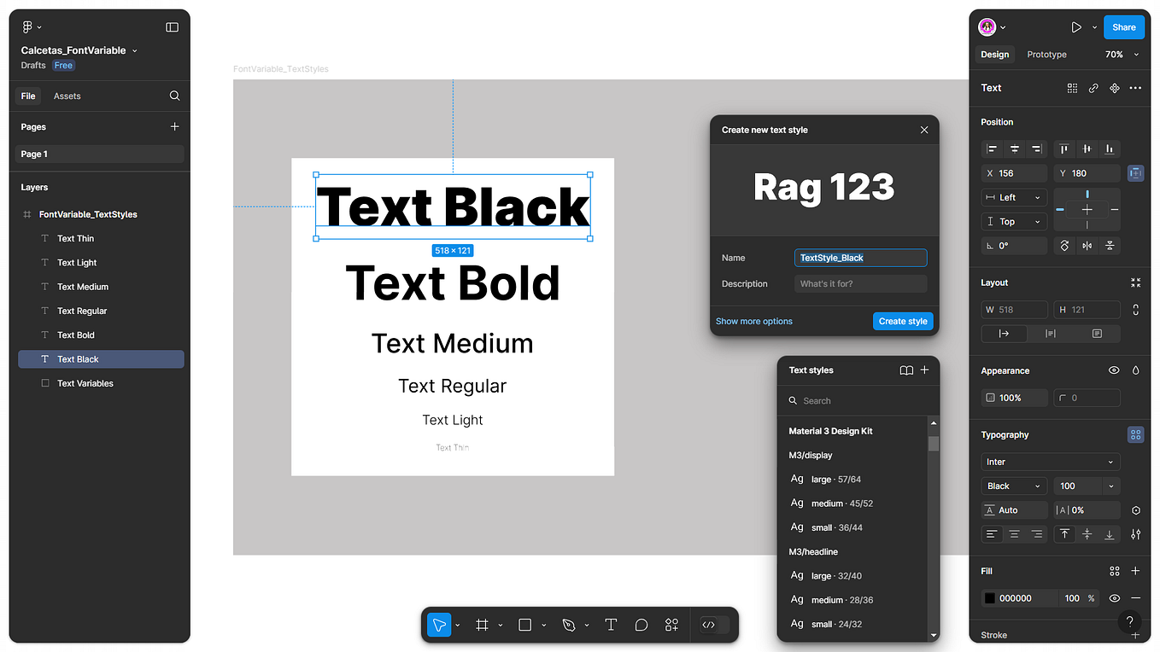Screen dimensions: 1160x652
Task: Open the zoom level 70% dropdown
Action: click(x=1120, y=54)
